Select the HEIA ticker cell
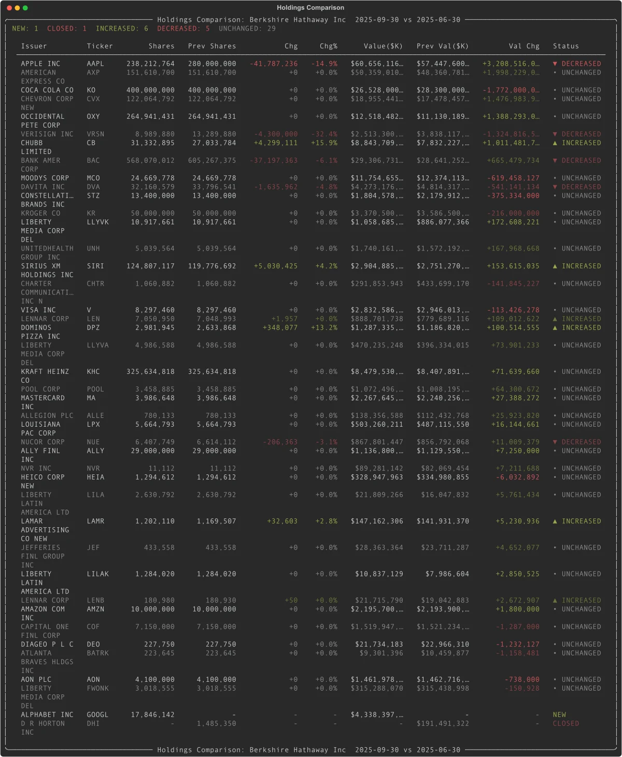Image resolution: width=622 pixels, height=757 pixels. (x=95, y=478)
